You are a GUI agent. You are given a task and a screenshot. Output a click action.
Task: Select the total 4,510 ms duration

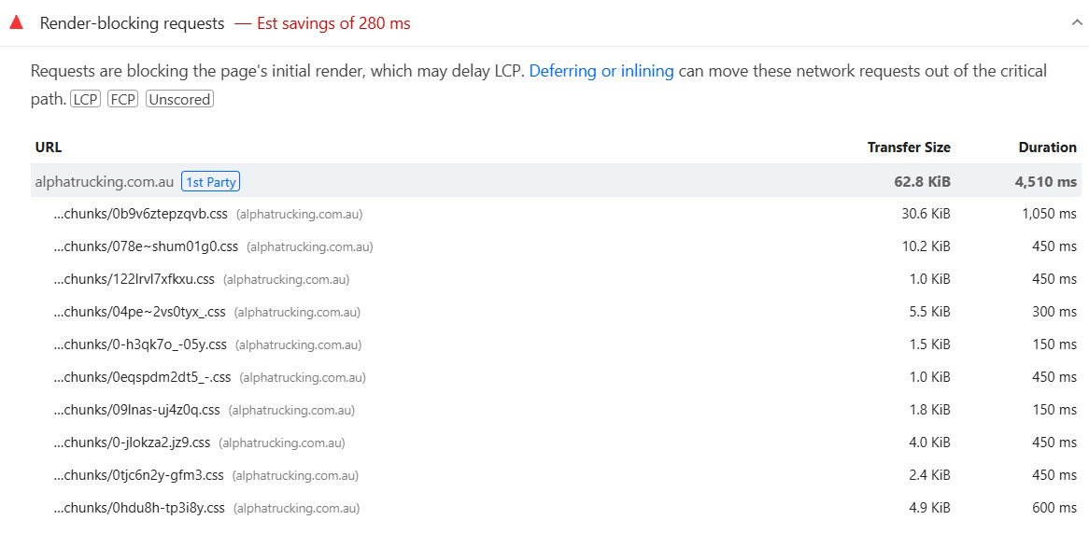tap(1046, 182)
